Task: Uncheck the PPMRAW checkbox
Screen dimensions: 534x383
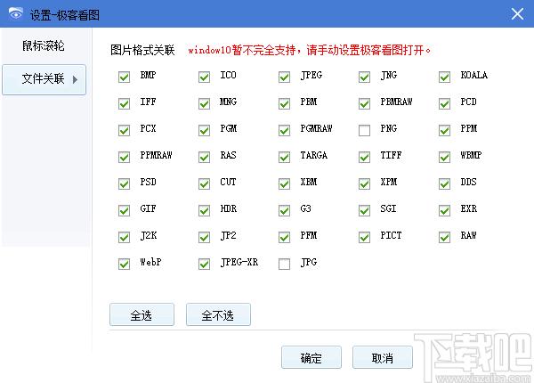Action: point(124,157)
